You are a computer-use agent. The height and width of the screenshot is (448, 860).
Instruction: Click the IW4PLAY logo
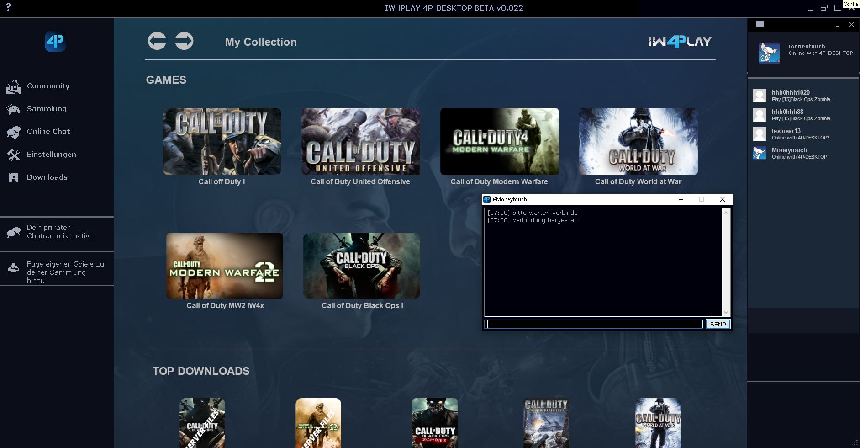(x=680, y=42)
